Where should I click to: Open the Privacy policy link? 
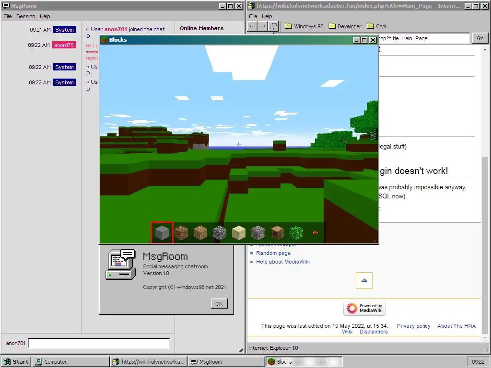pyautogui.click(x=413, y=326)
